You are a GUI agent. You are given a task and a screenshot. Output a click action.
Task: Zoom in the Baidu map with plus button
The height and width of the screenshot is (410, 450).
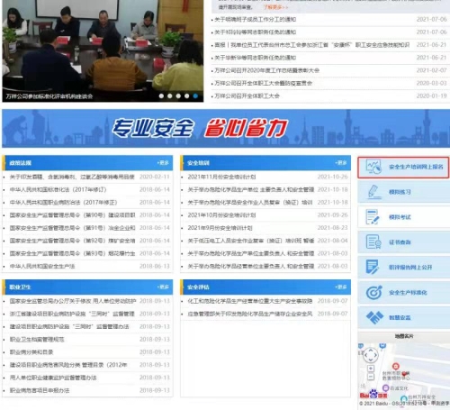click(371, 369)
